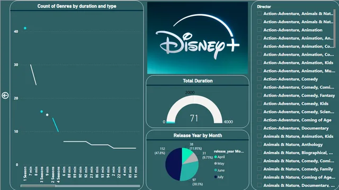Click the 'Release Year by Month' title
Viewport: 339px width, 190px height.
coord(198,136)
